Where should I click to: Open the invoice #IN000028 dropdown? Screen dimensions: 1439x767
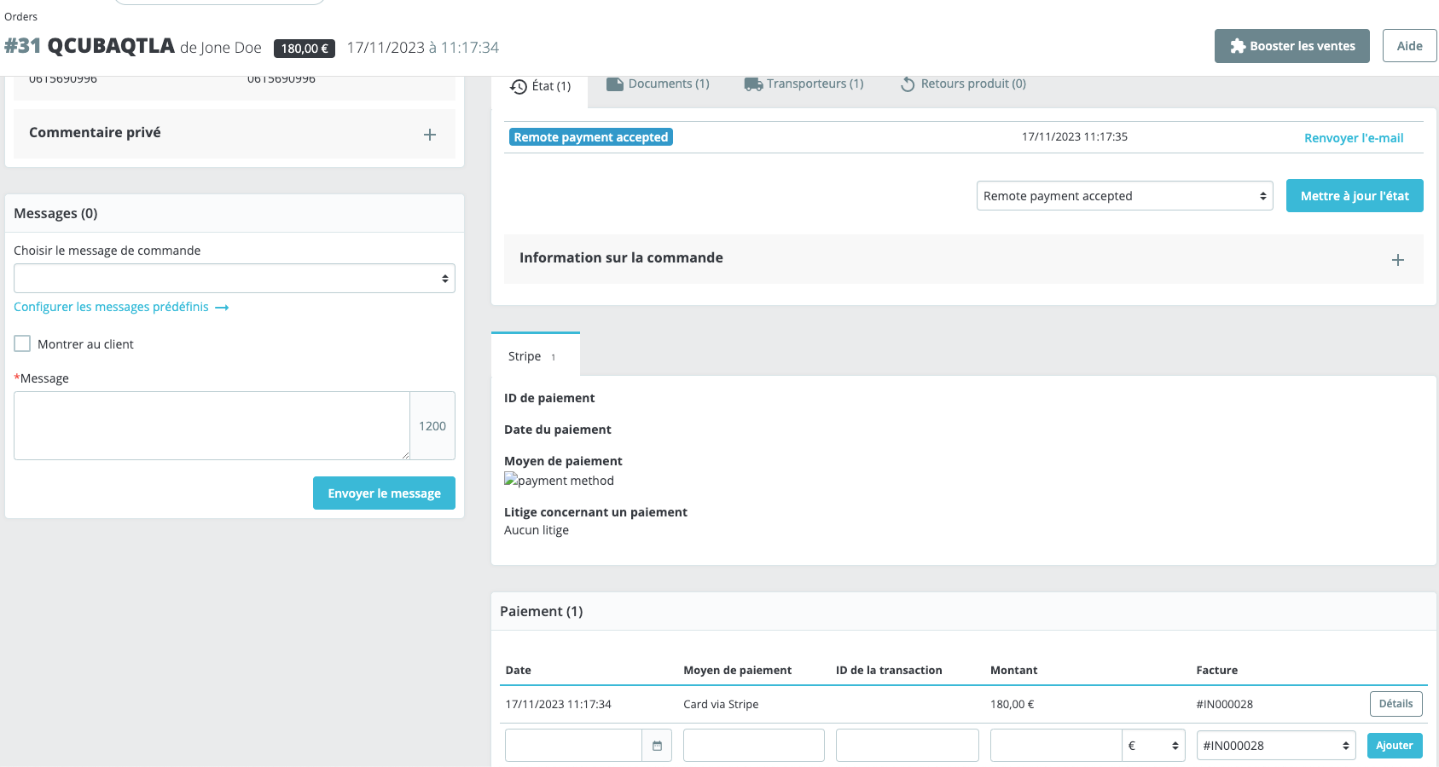(x=1276, y=746)
